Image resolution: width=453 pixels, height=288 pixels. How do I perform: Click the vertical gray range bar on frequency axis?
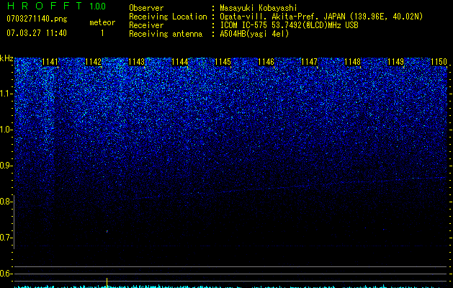tap(14, 222)
